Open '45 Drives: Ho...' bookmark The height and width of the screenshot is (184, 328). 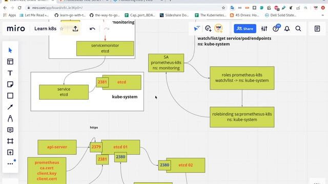[x=244, y=15]
